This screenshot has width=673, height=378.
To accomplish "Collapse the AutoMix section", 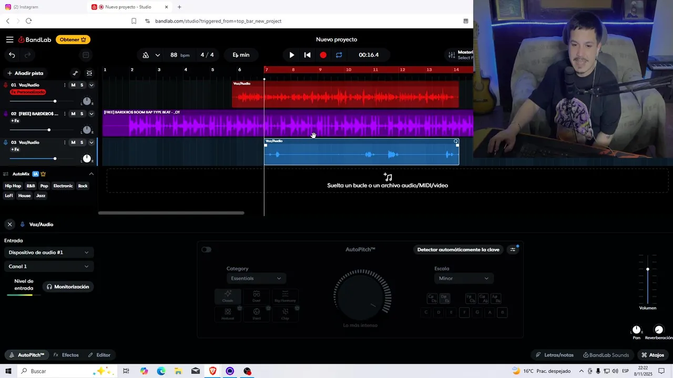I will [91, 174].
